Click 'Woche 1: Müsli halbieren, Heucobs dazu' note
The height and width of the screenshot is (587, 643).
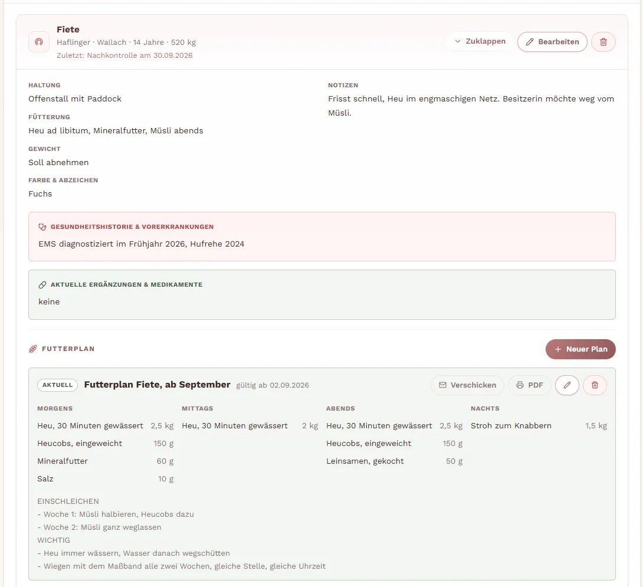point(116,514)
